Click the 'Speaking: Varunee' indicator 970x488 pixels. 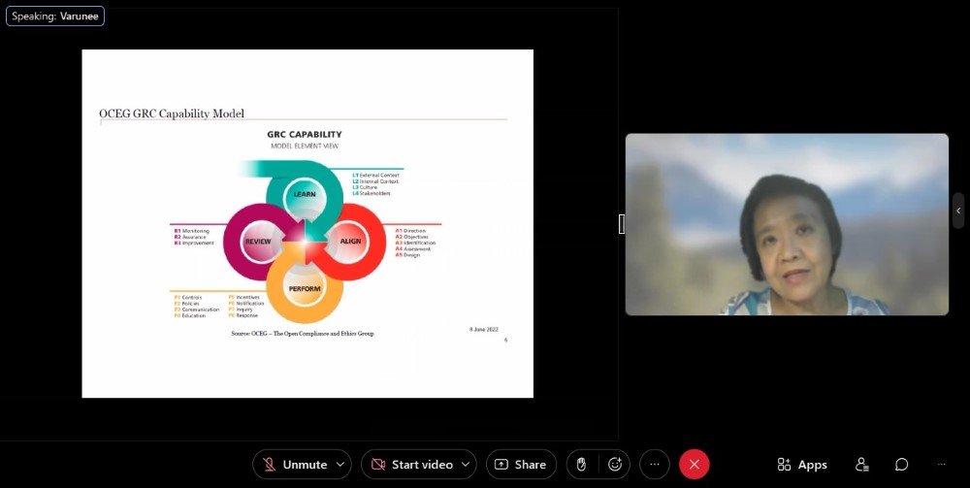tap(55, 16)
